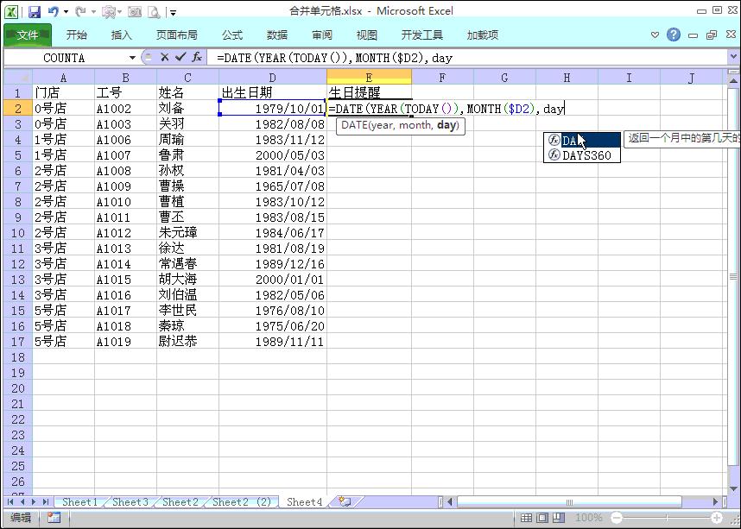This screenshot has height=529, width=741.
Task: Open the 页面布局 ribbon tab
Action: coord(177,35)
